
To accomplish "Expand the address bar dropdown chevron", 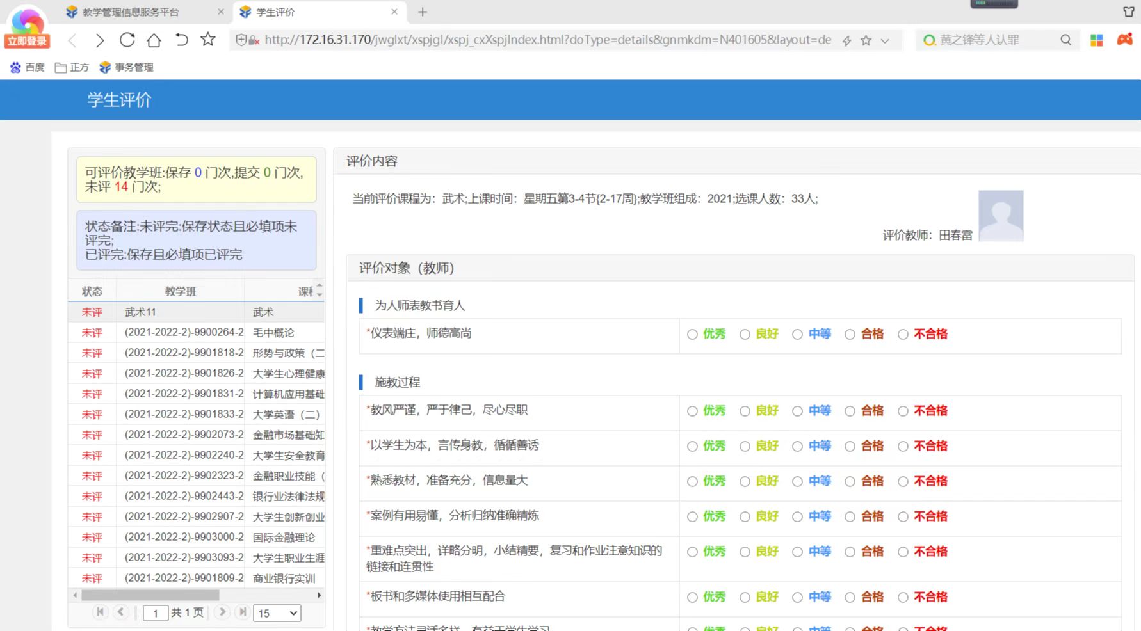I will point(885,40).
